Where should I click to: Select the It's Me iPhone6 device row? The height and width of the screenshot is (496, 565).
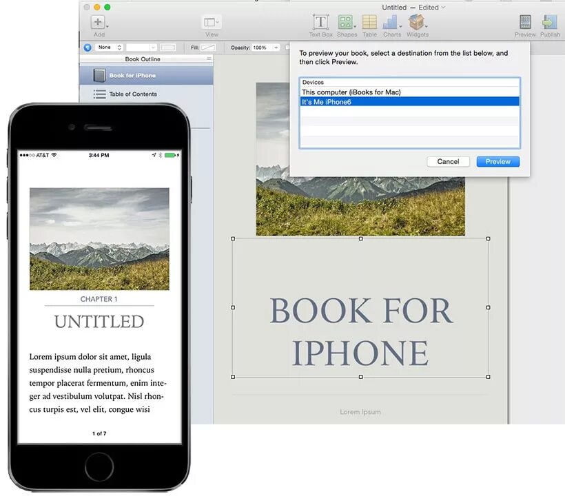[410, 101]
